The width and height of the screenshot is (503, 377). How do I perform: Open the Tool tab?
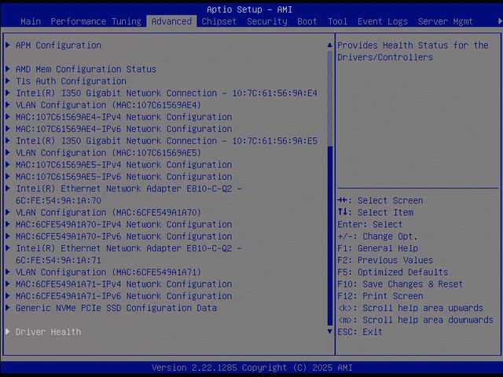(x=337, y=21)
